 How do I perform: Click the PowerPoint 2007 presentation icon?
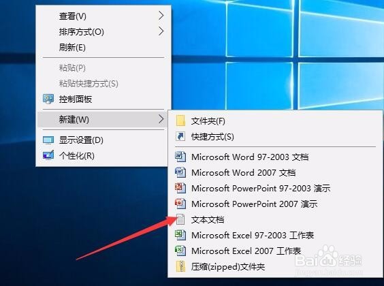pyautogui.click(x=180, y=204)
